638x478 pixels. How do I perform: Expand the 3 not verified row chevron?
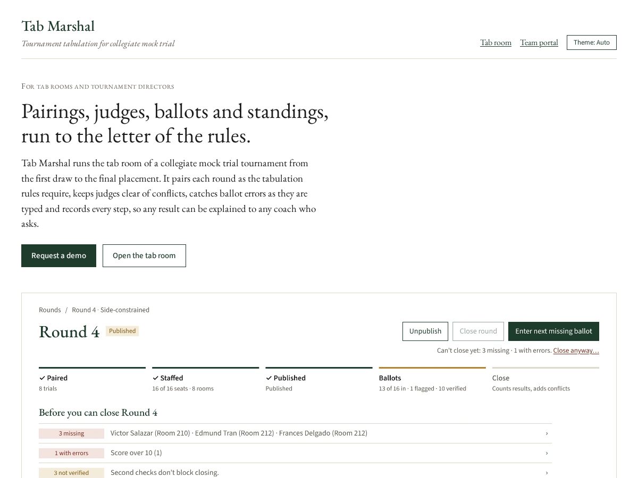547,473
